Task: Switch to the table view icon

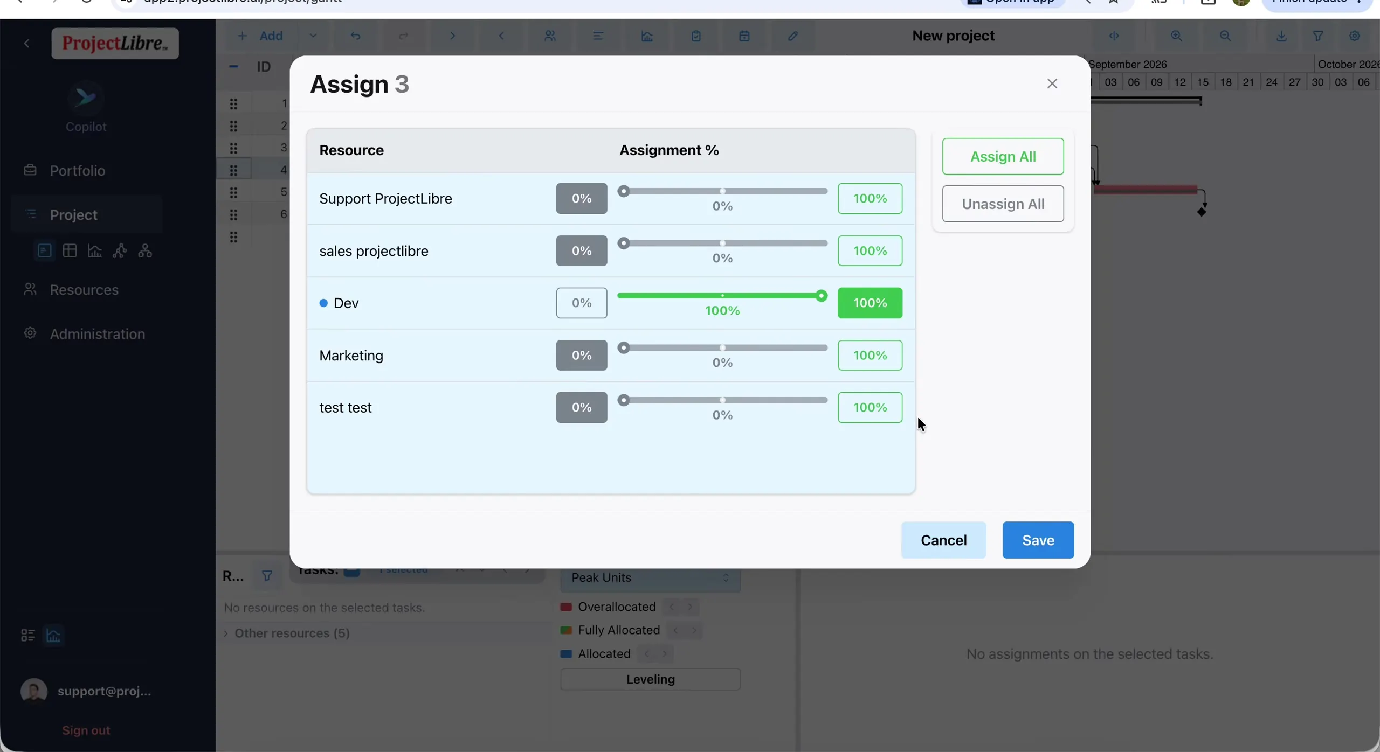Action: click(70, 250)
